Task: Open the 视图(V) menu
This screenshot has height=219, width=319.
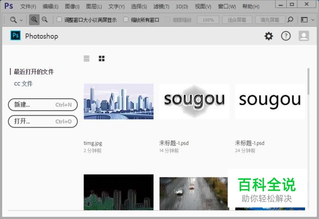Action: (203, 6)
